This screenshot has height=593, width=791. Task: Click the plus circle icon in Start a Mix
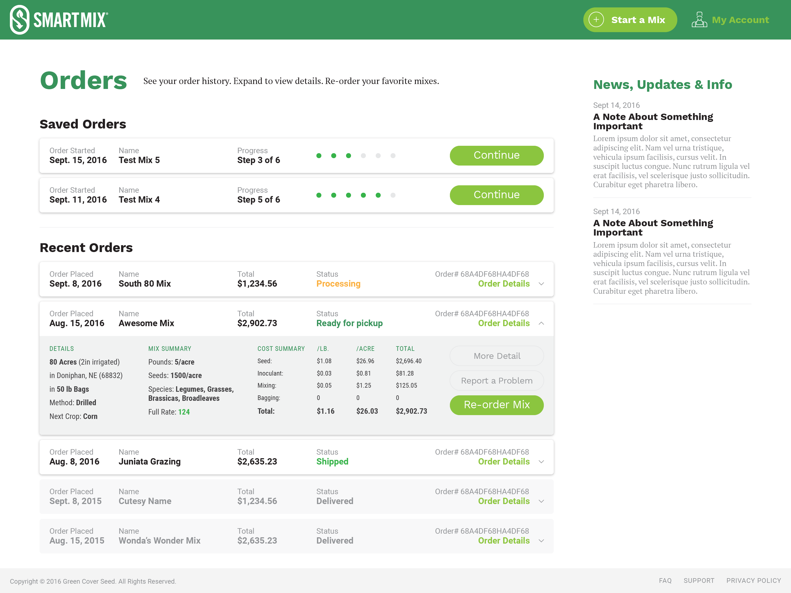[596, 20]
